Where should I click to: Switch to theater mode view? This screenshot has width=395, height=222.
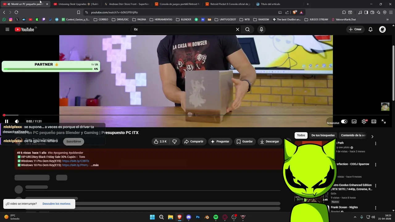point(374,121)
